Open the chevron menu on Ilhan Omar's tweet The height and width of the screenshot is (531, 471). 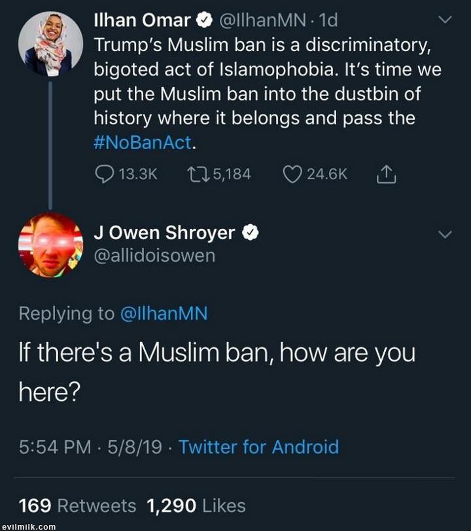tap(445, 21)
